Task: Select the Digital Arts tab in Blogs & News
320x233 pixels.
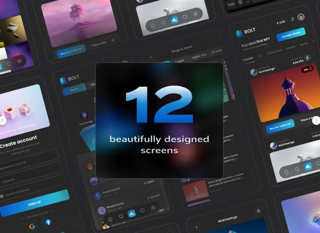Action: [x=199, y=56]
